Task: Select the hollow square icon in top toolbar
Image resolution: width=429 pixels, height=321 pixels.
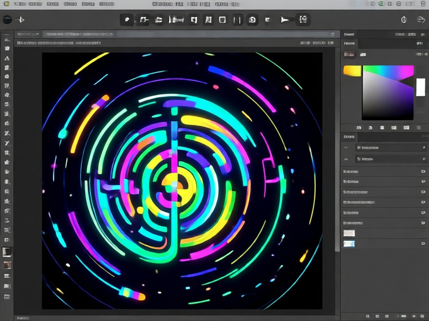Action: click(x=222, y=20)
